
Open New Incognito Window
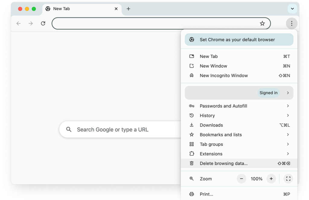point(239,76)
